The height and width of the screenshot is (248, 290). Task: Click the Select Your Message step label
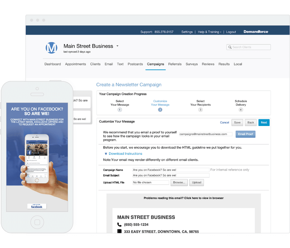click(120, 103)
